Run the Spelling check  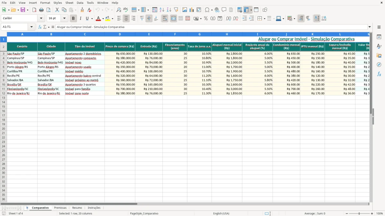[126, 10]
